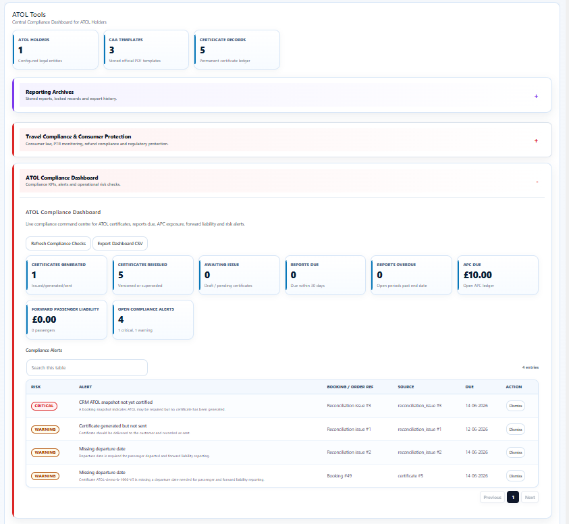The image size is (569, 524).
Task: Focus the Search this table field
Action: 87,368
